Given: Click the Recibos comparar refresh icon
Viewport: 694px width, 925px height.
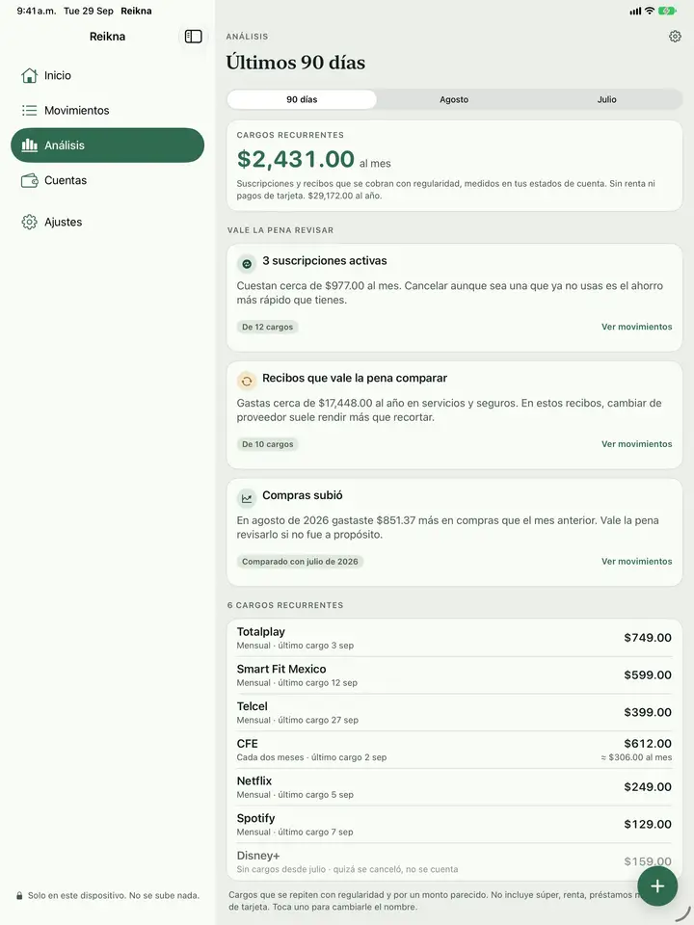Looking at the screenshot, I should point(247,382).
